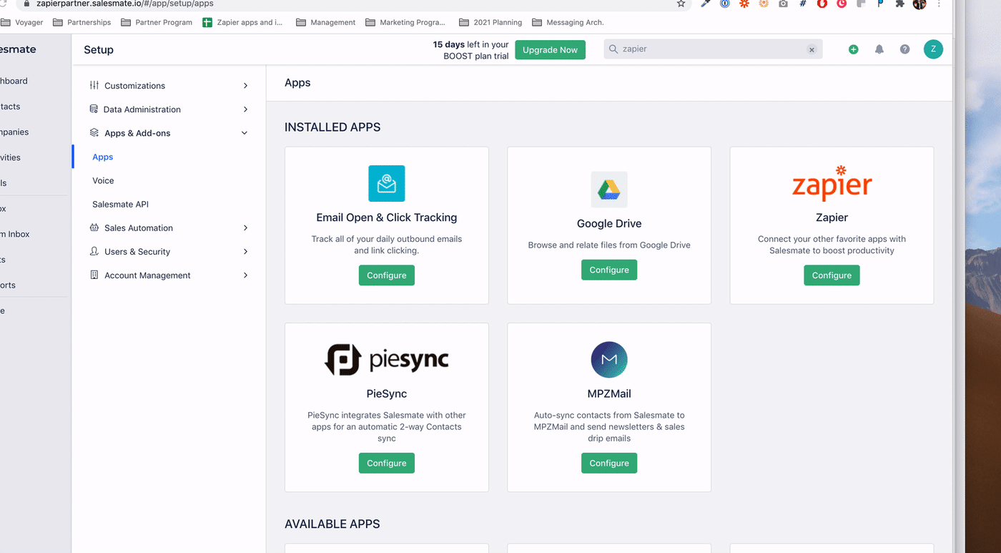The image size is (1001, 553).
Task: Click the Data Administration database icon
Action: tap(94, 109)
